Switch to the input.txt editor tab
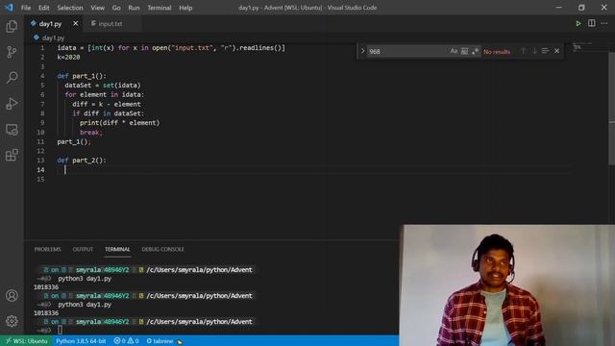This screenshot has width=615, height=346. (111, 23)
